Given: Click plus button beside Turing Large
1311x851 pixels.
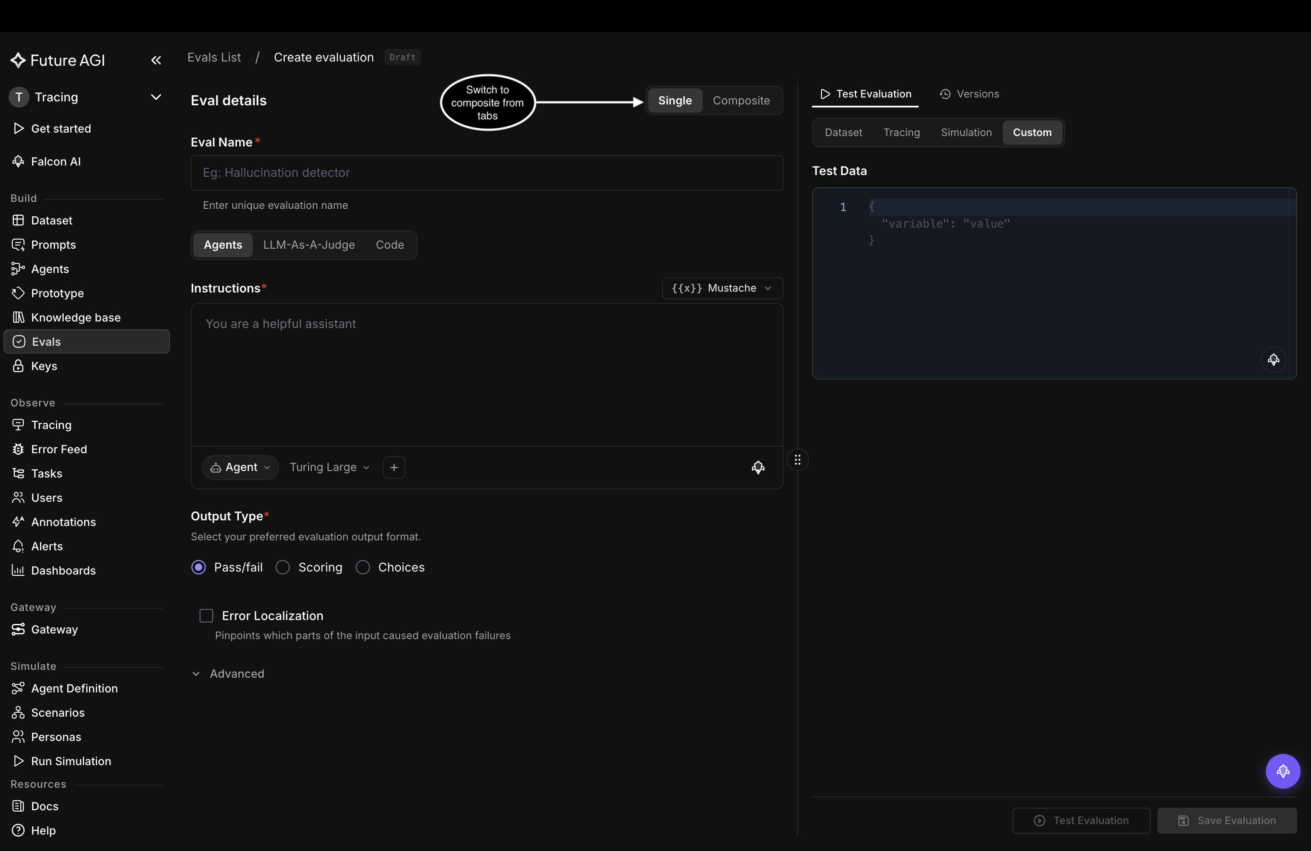Looking at the screenshot, I should 394,467.
